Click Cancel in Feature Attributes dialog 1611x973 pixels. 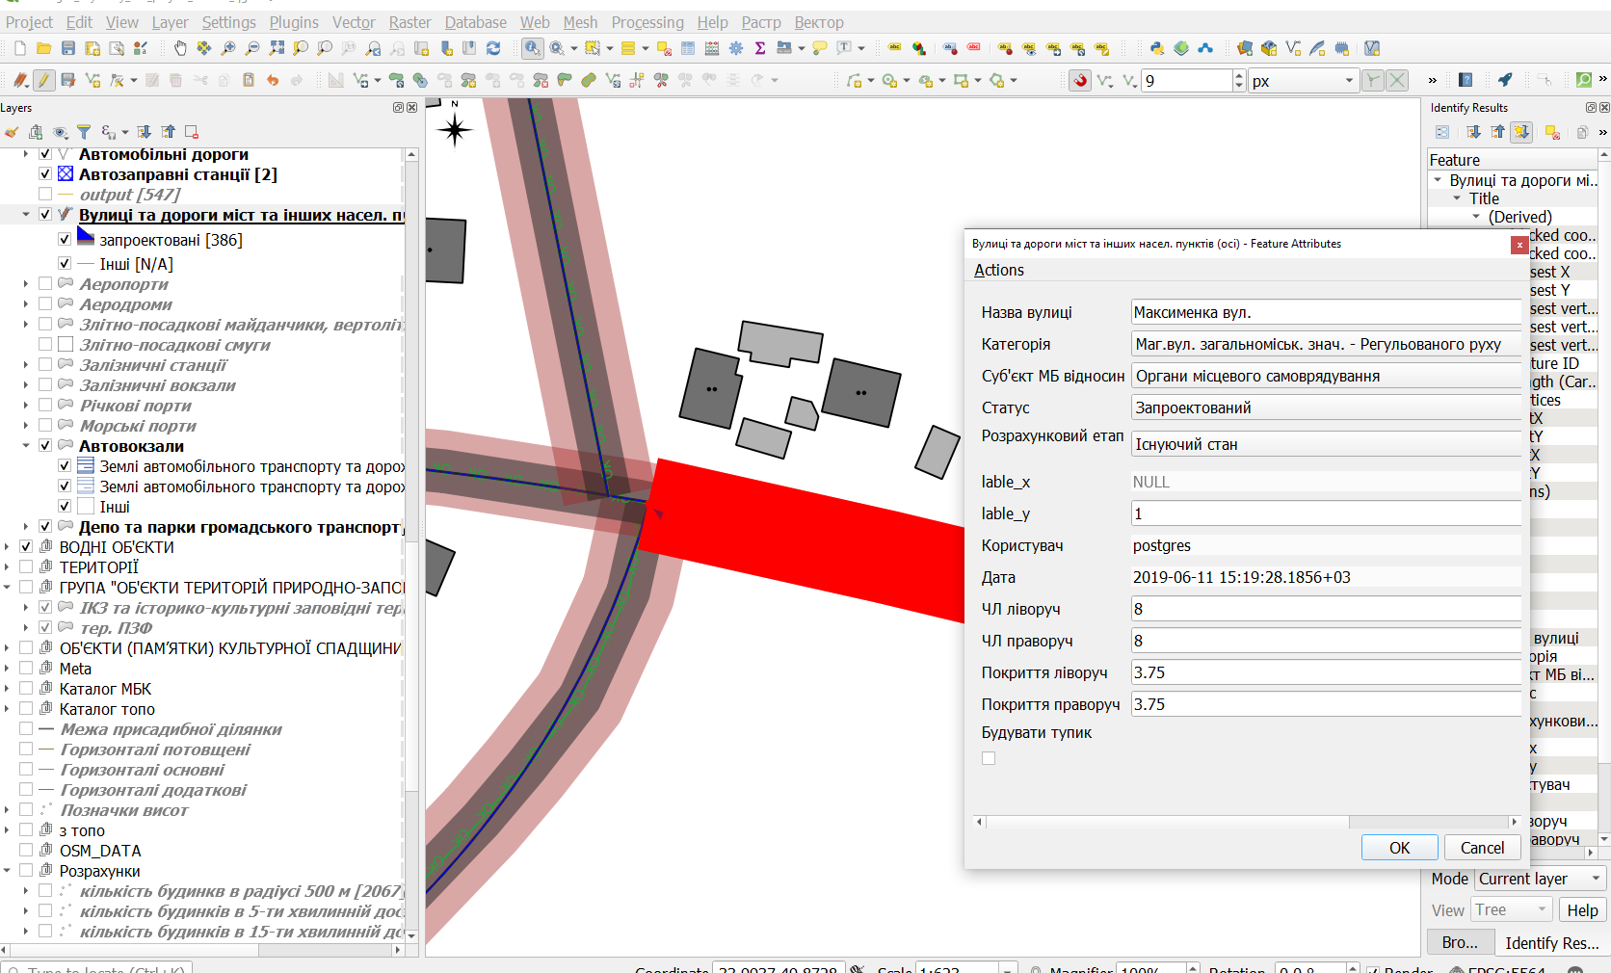click(x=1482, y=848)
